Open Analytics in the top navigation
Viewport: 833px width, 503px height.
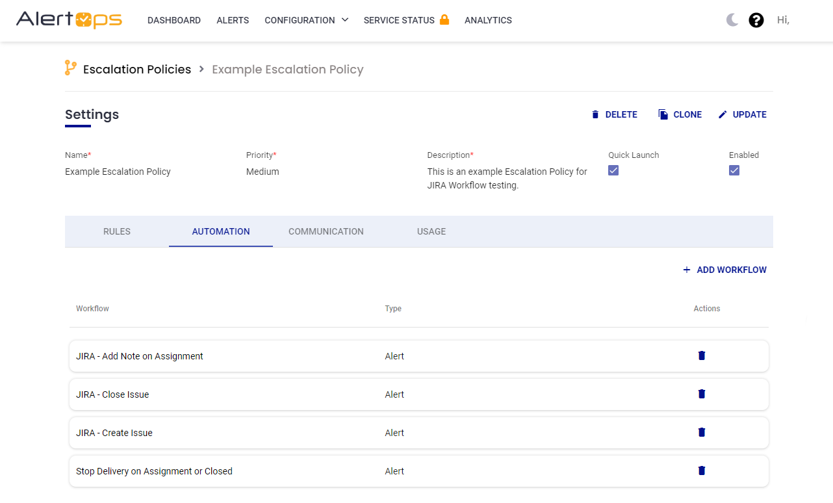click(488, 20)
